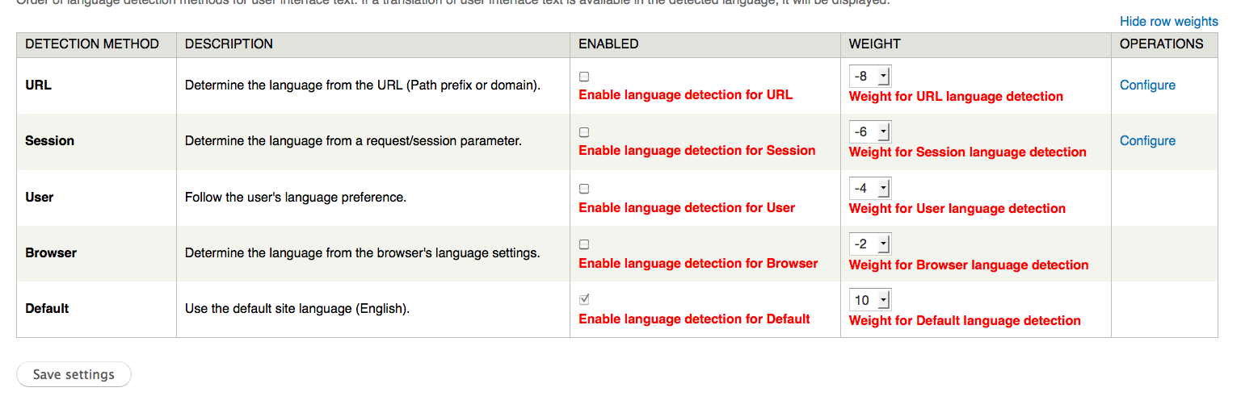
Task: Select the Browser row method name
Action: point(51,253)
